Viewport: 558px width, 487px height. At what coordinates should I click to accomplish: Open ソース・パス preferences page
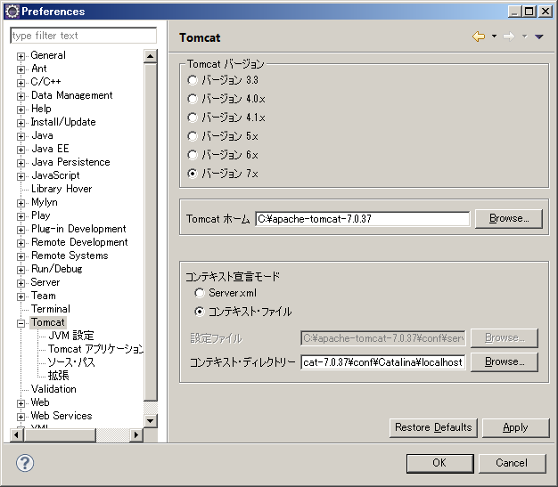71,362
